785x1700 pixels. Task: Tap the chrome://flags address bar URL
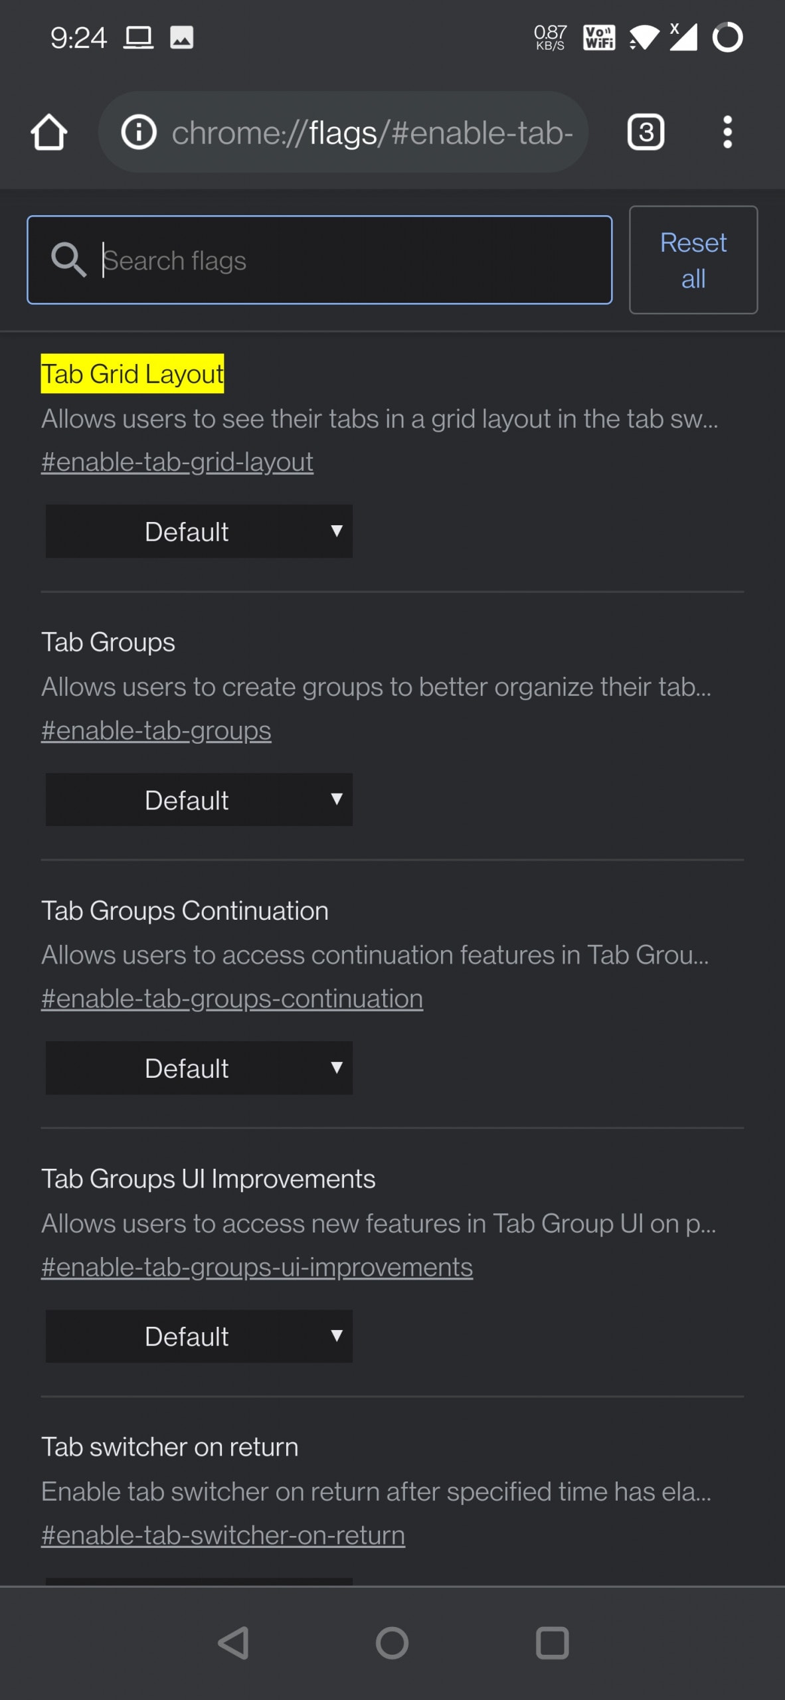[372, 132]
